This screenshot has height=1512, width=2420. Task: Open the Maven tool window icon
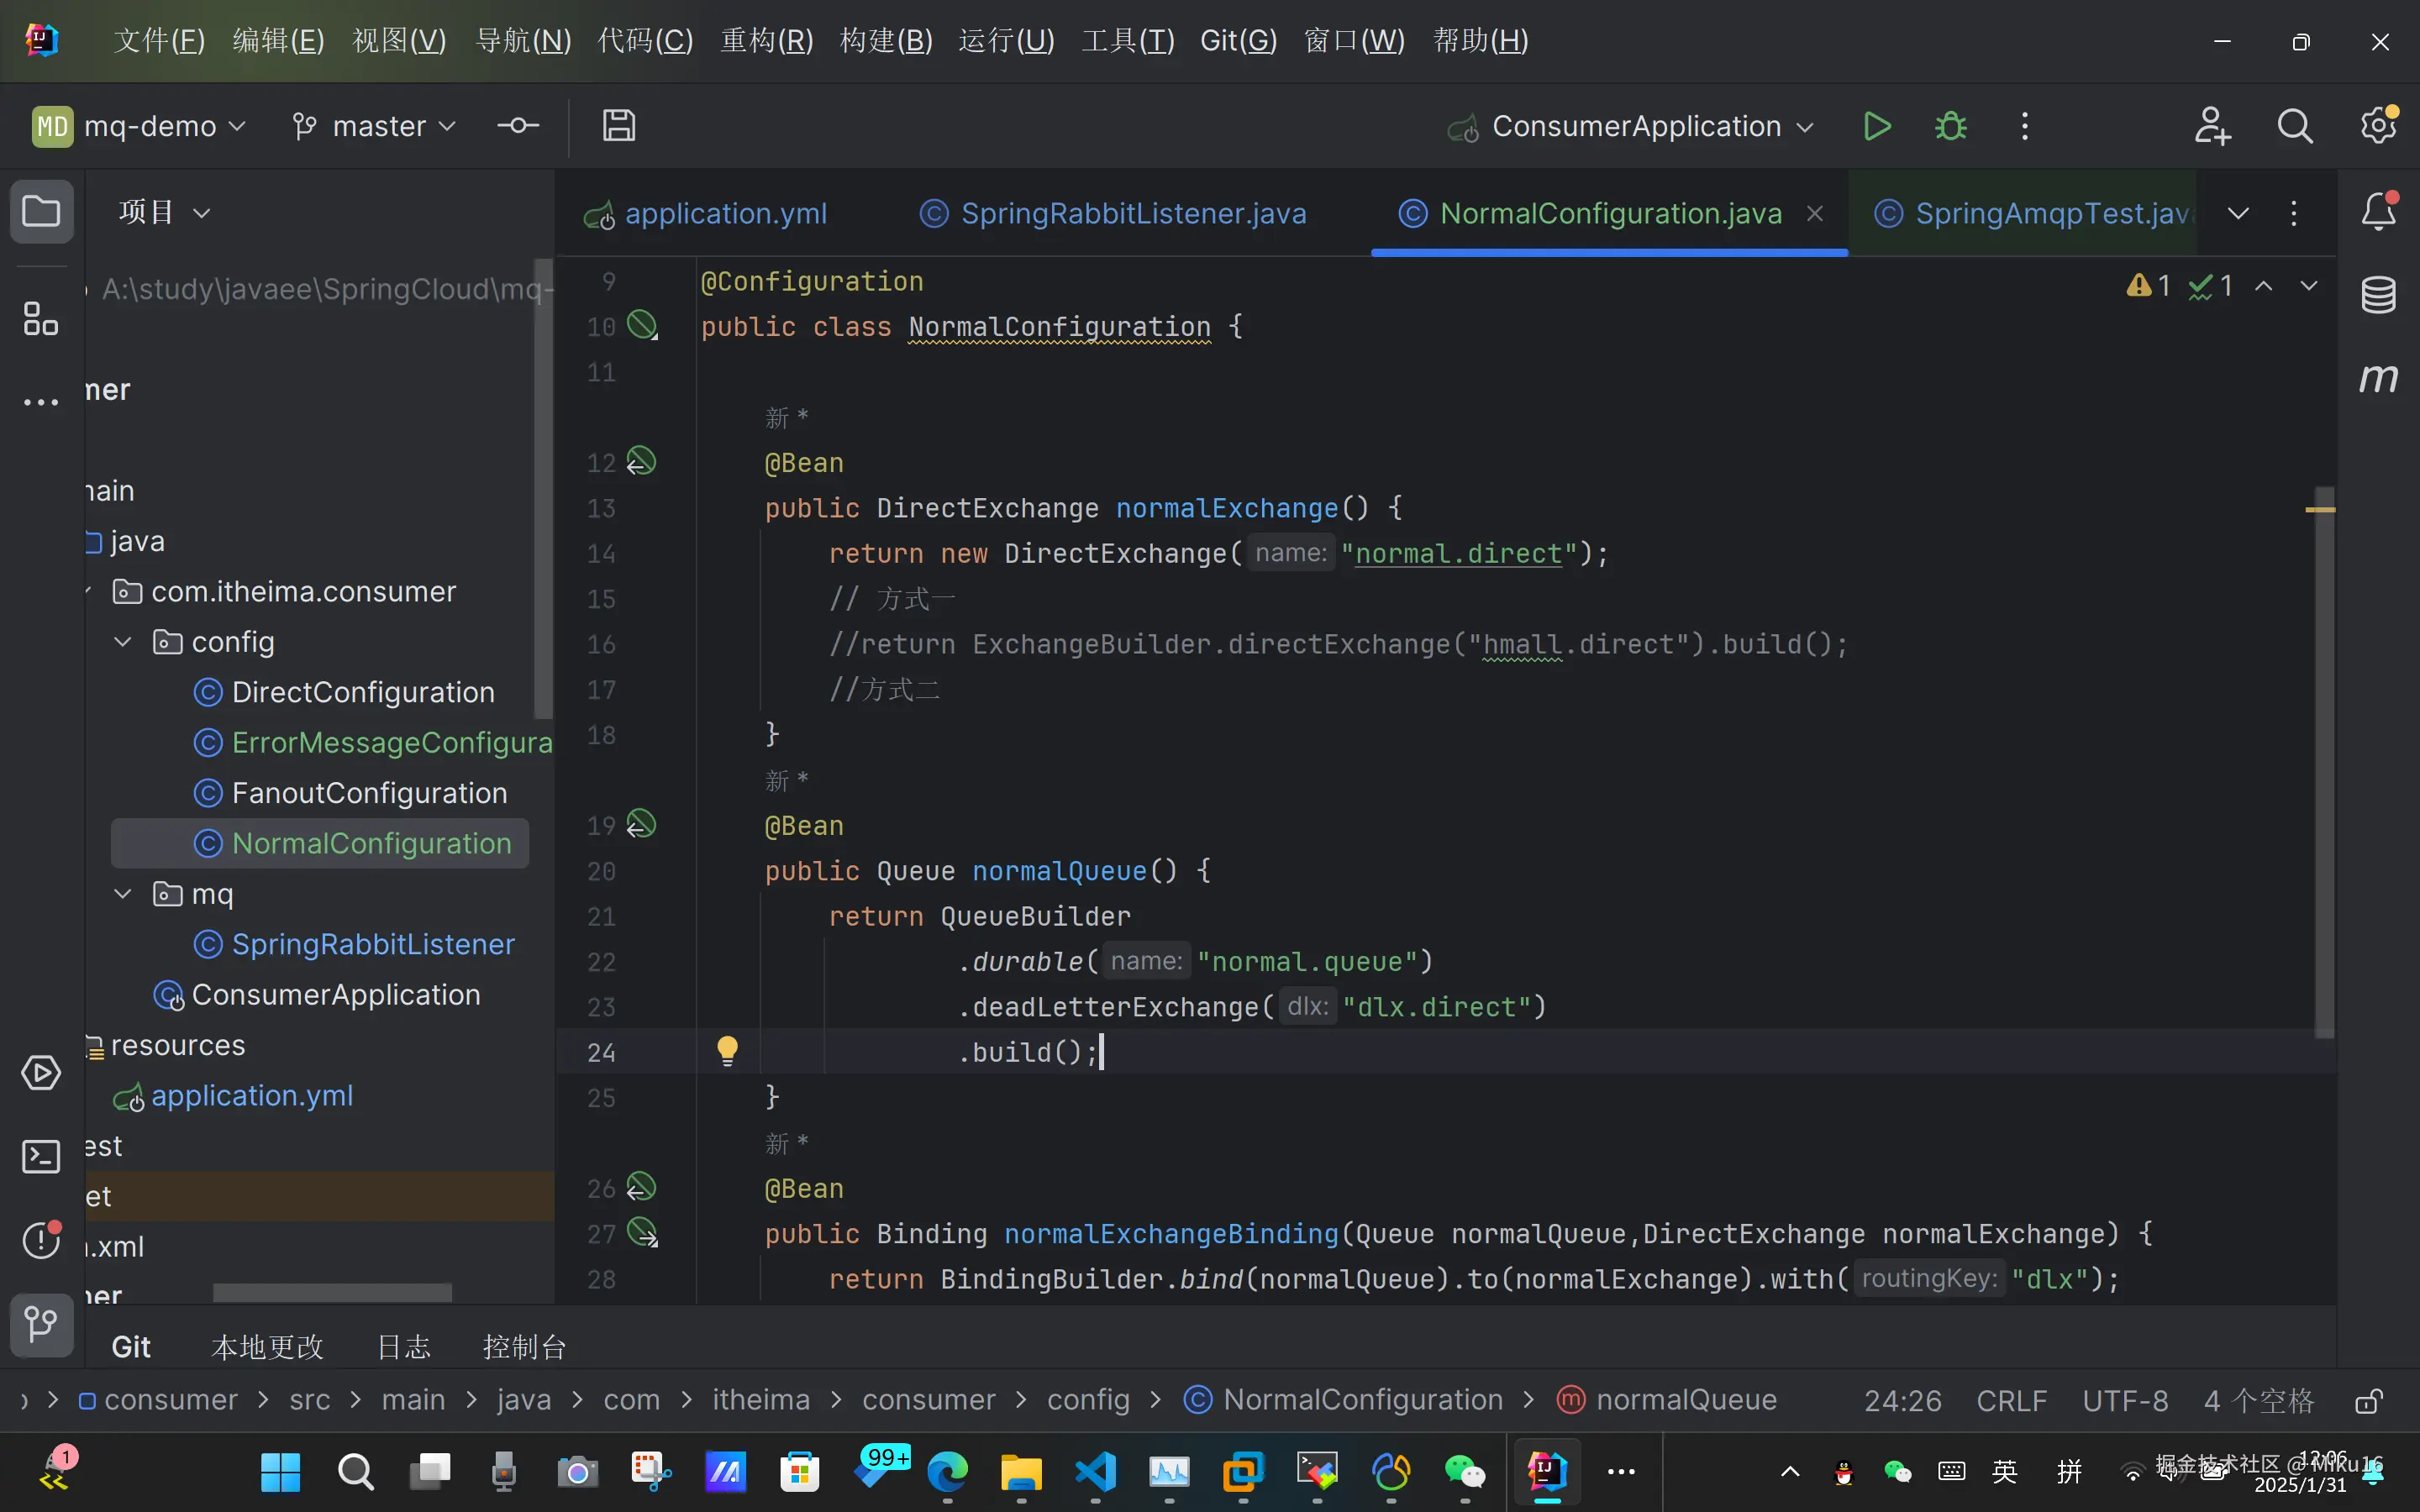(x=2378, y=378)
